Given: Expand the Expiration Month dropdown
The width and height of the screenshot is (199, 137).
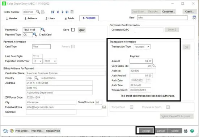Looking at the screenshot, I should pyautogui.click(x=40, y=61).
